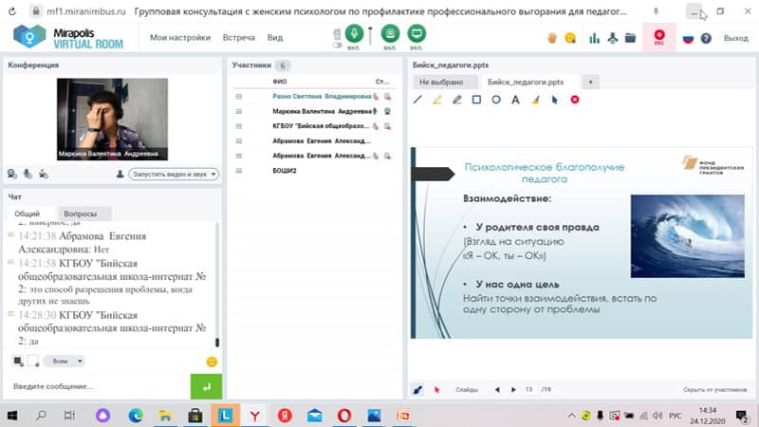Screen dimensions: 759x427
Task: Toggle the green screen sharing button
Action: (417, 33)
